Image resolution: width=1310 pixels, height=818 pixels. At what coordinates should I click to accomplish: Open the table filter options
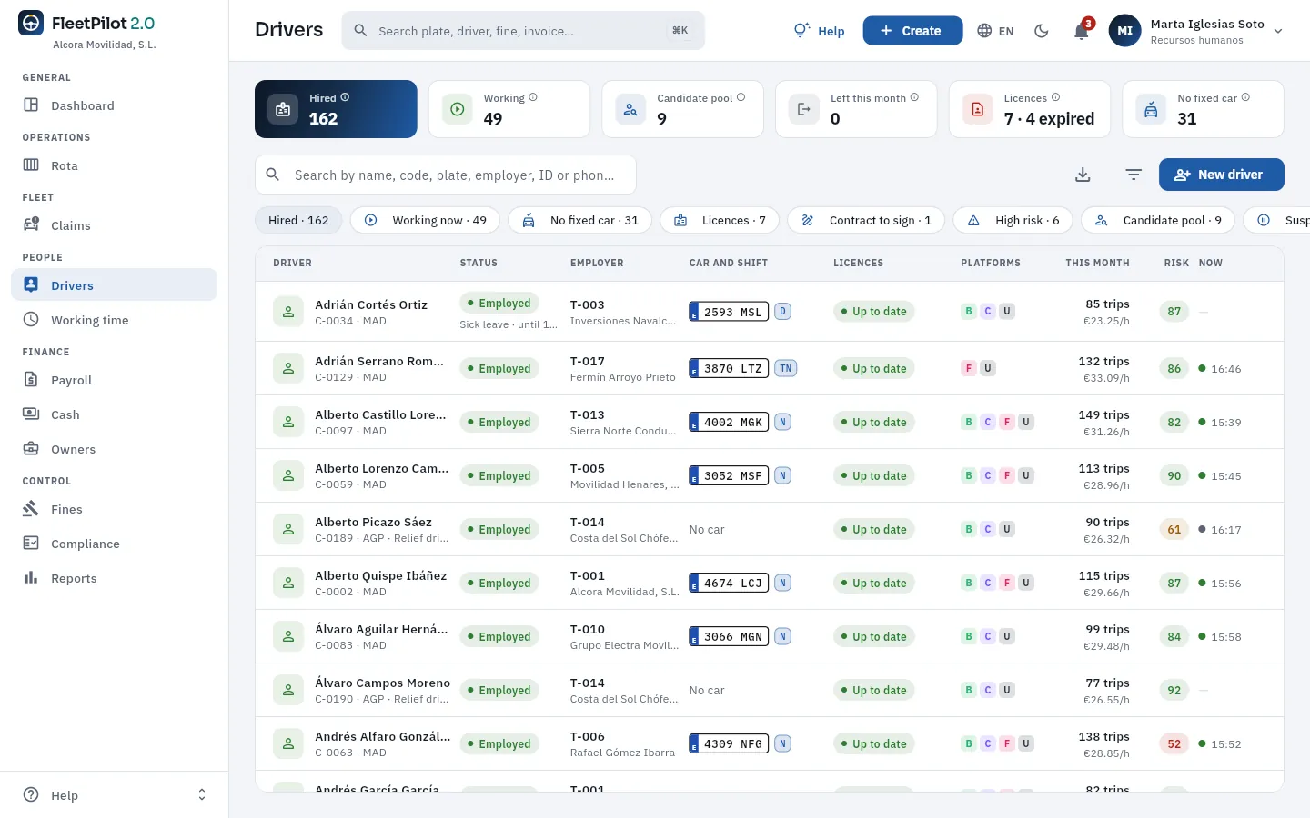point(1134,175)
